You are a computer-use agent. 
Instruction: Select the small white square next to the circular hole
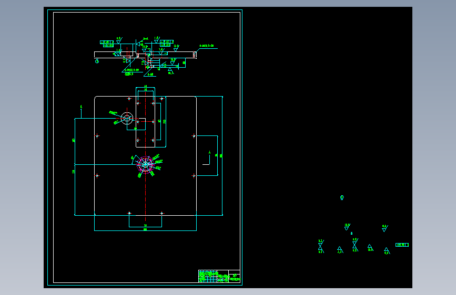[141, 124]
